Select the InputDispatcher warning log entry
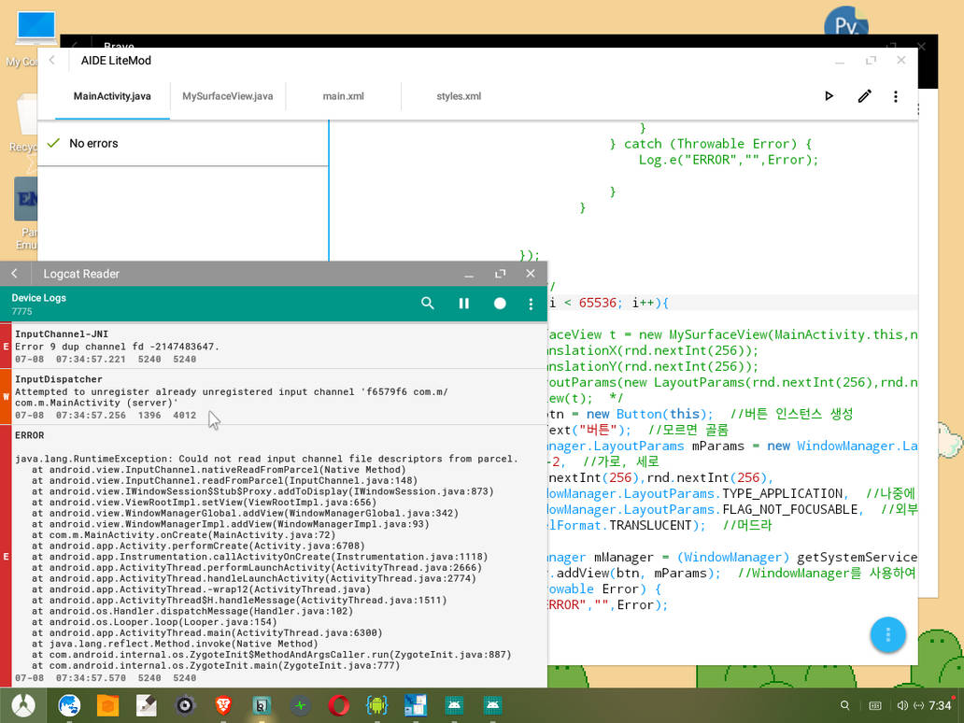Image resolution: width=964 pixels, height=723 pixels. [x=274, y=397]
